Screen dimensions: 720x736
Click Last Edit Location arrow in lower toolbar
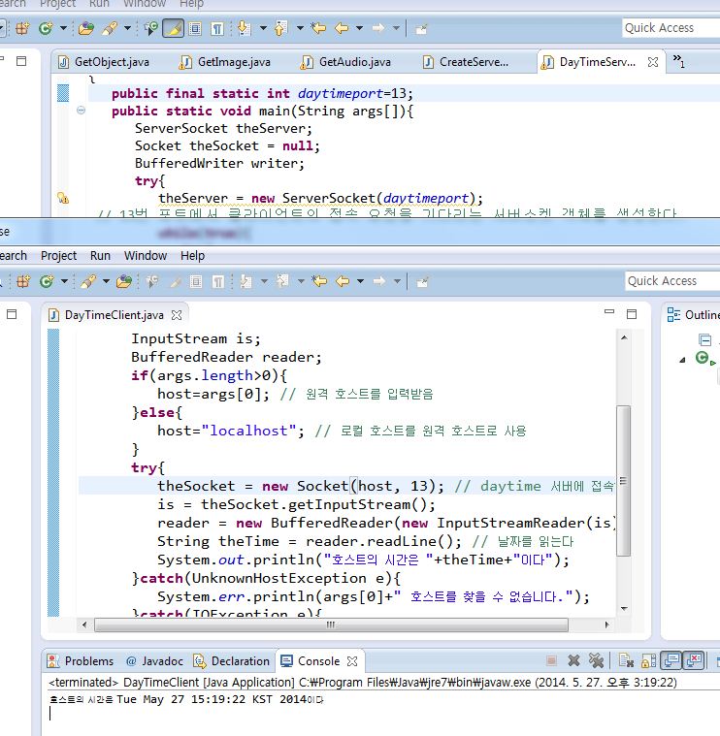click(319, 281)
